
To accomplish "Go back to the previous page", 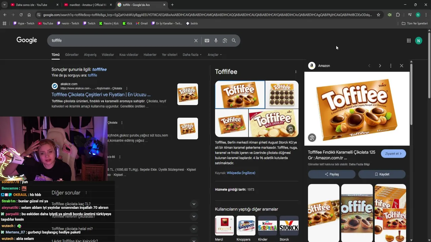I will coord(5,15).
